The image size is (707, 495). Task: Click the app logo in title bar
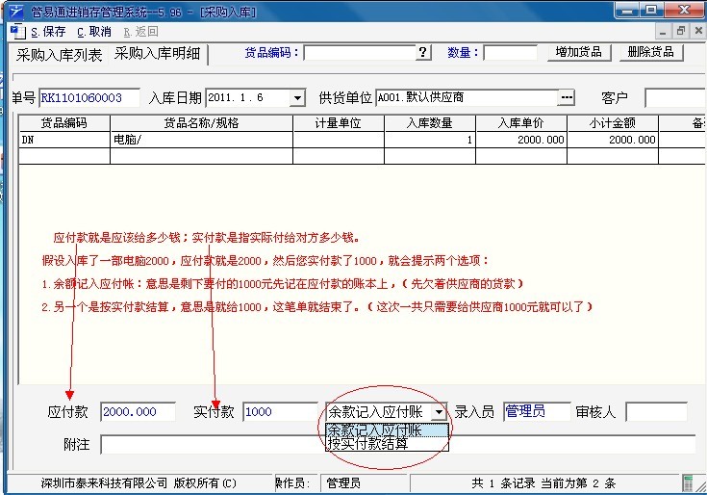[16, 11]
